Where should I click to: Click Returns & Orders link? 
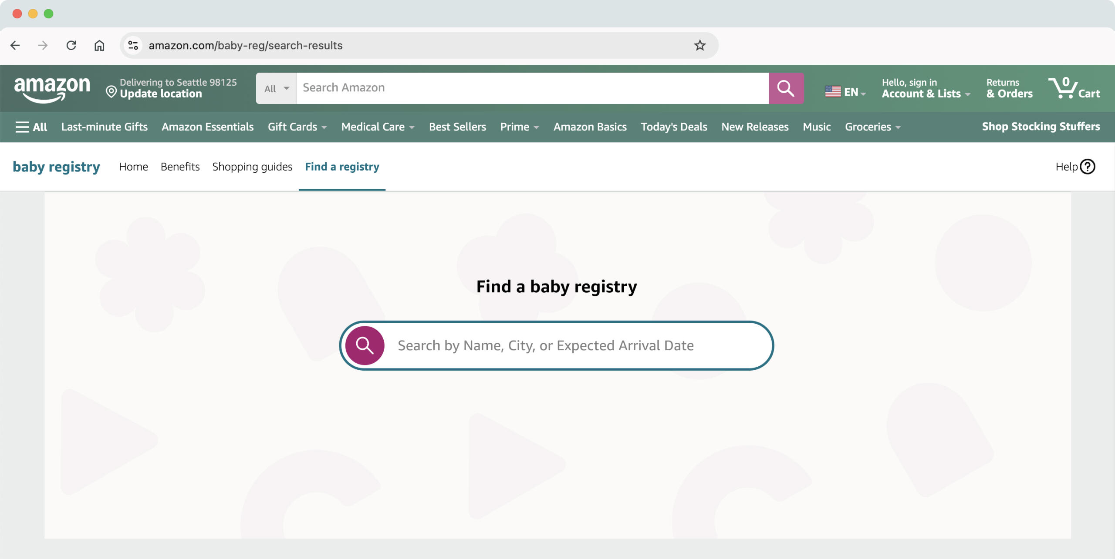point(1009,88)
